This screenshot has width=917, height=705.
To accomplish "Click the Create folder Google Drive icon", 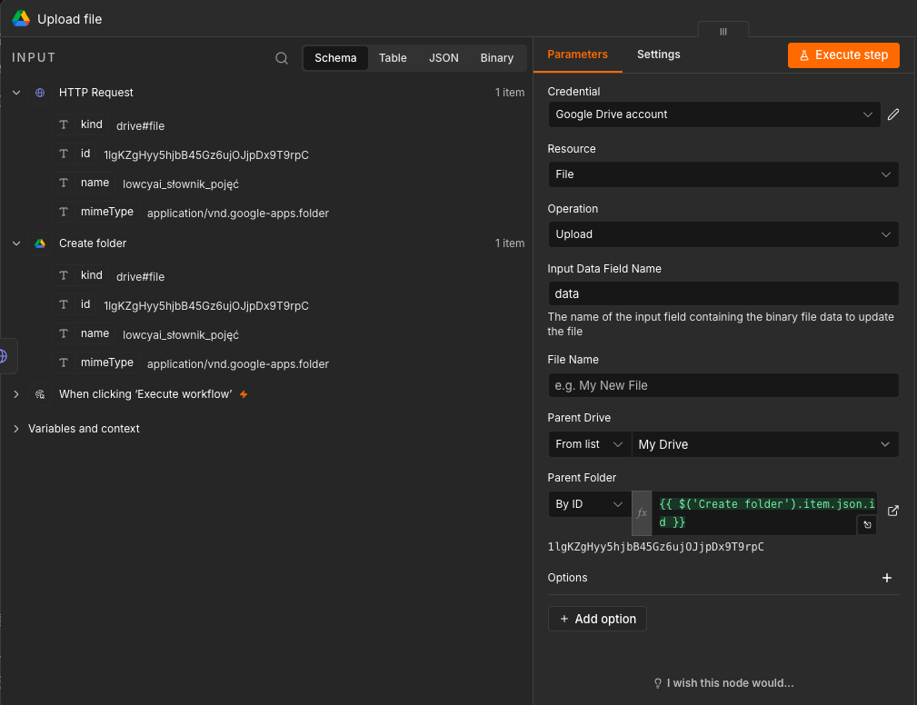I will click(x=40, y=243).
